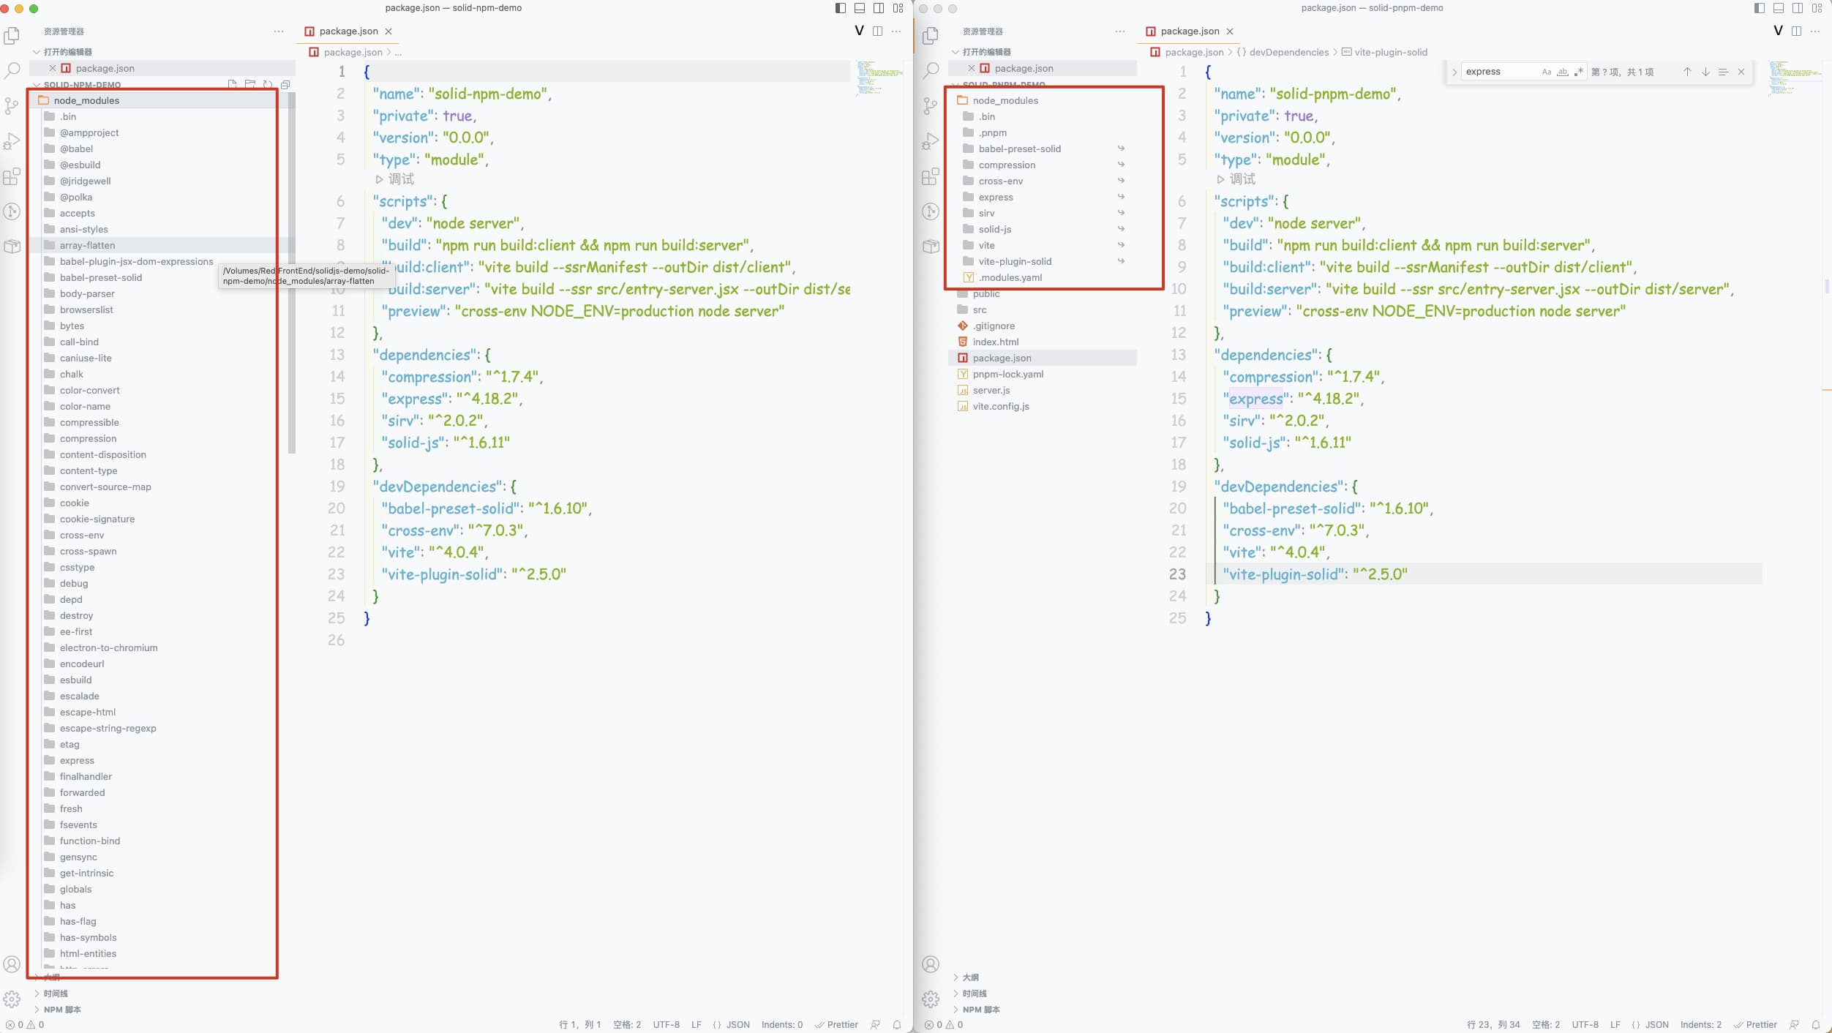Image resolution: width=1832 pixels, height=1033 pixels.
Task: Toggle replace chevron in find widget
Action: [x=1454, y=72]
